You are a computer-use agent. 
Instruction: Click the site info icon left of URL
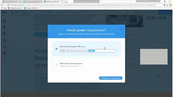pyautogui.click(x=12, y=5)
